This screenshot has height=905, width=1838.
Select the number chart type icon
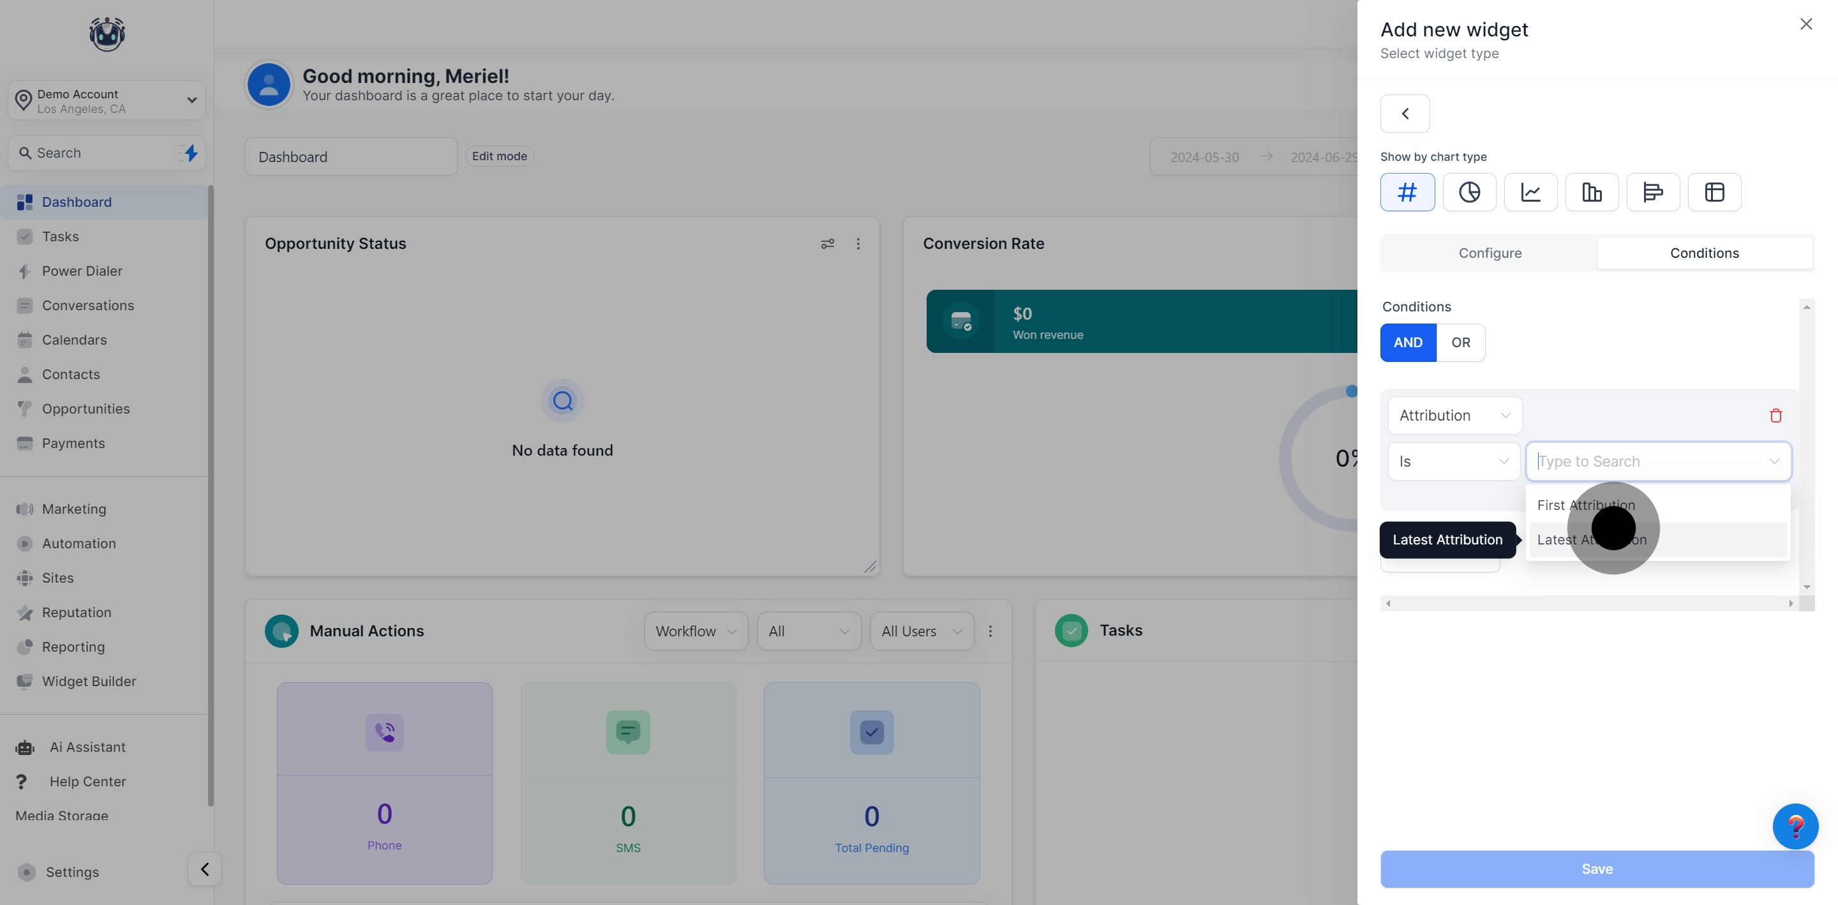pos(1407,192)
